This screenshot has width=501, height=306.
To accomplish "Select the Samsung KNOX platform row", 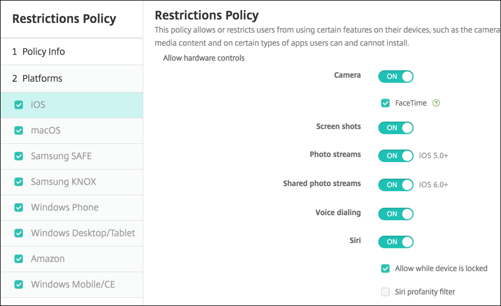I will click(63, 182).
